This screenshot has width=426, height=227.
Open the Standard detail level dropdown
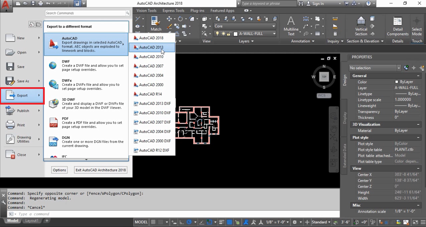tap(321, 222)
